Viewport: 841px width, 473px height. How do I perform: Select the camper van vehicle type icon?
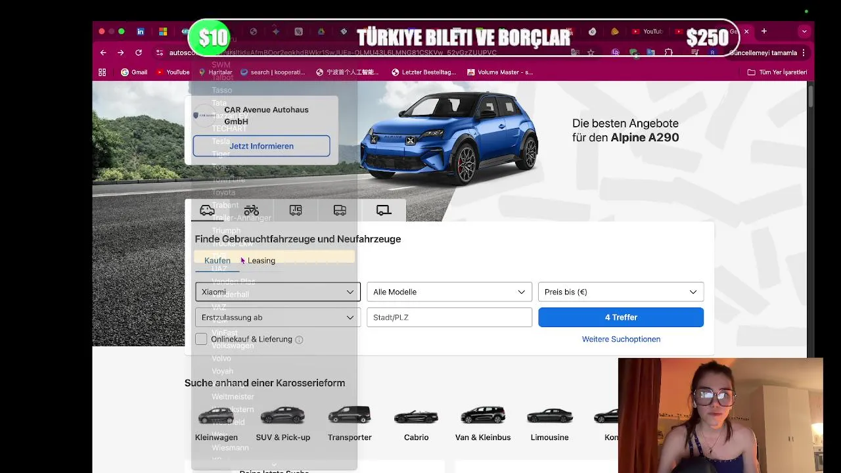pos(296,210)
